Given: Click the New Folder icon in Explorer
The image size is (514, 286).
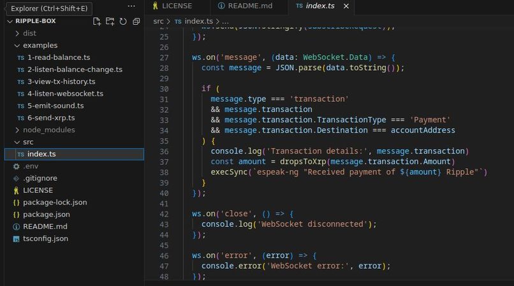Looking at the screenshot, I should tap(110, 22).
